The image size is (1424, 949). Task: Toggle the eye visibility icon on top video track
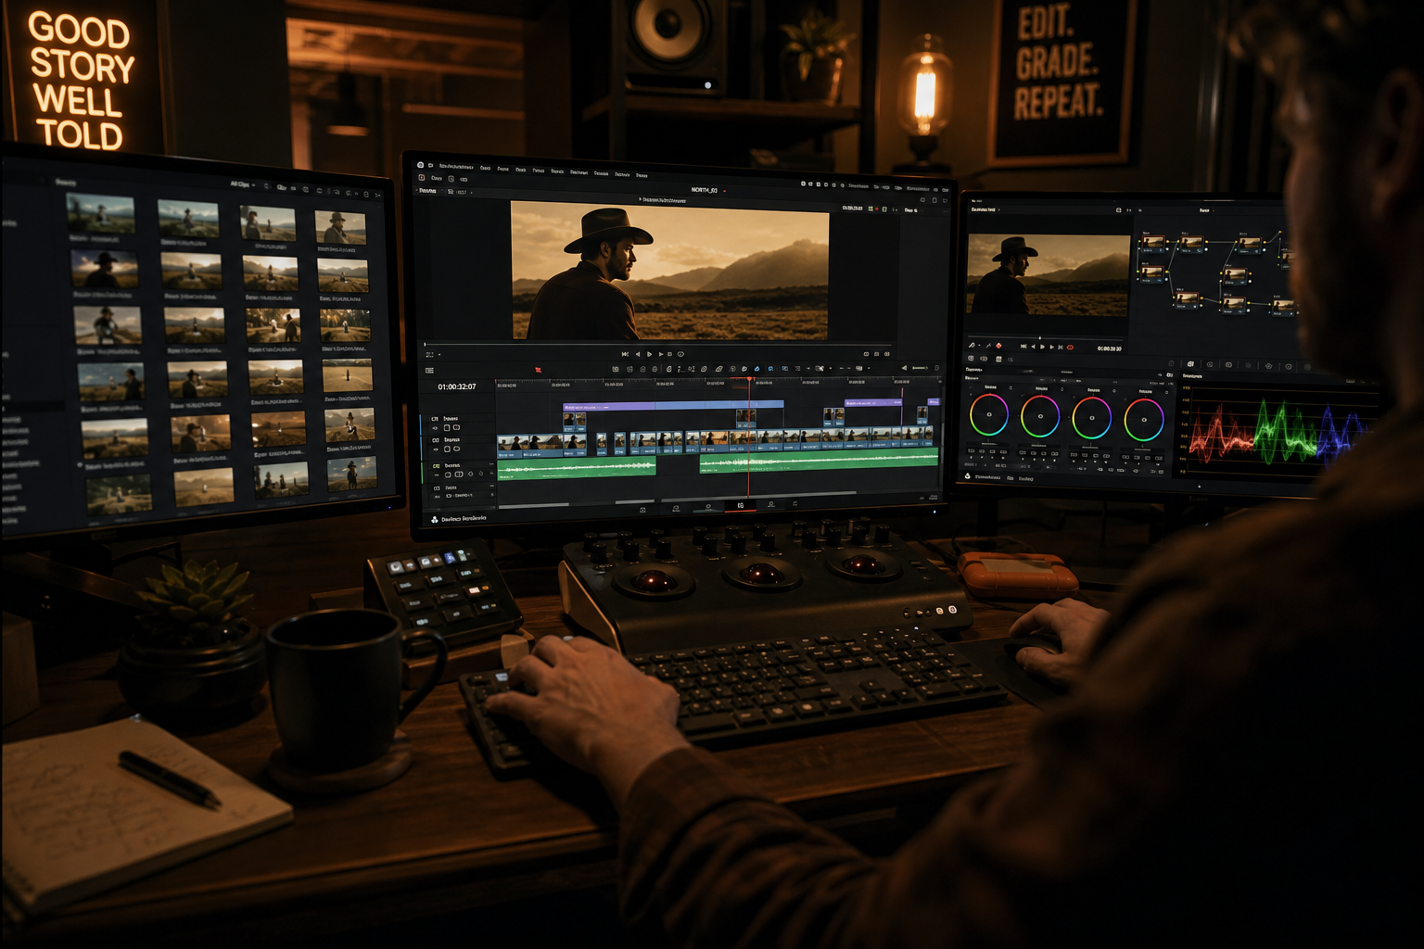[435, 428]
